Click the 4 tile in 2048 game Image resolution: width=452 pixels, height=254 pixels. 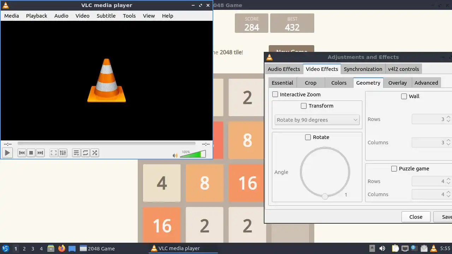[x=162, y=183]
